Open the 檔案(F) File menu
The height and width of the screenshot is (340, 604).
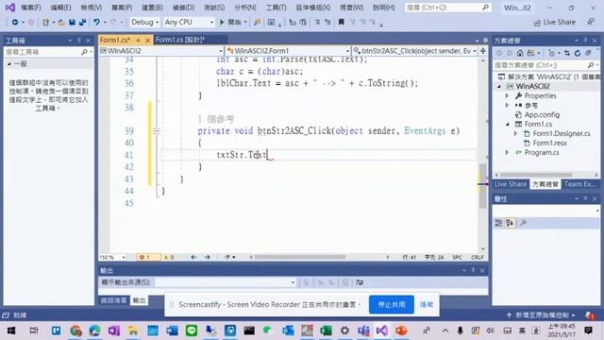31,8
